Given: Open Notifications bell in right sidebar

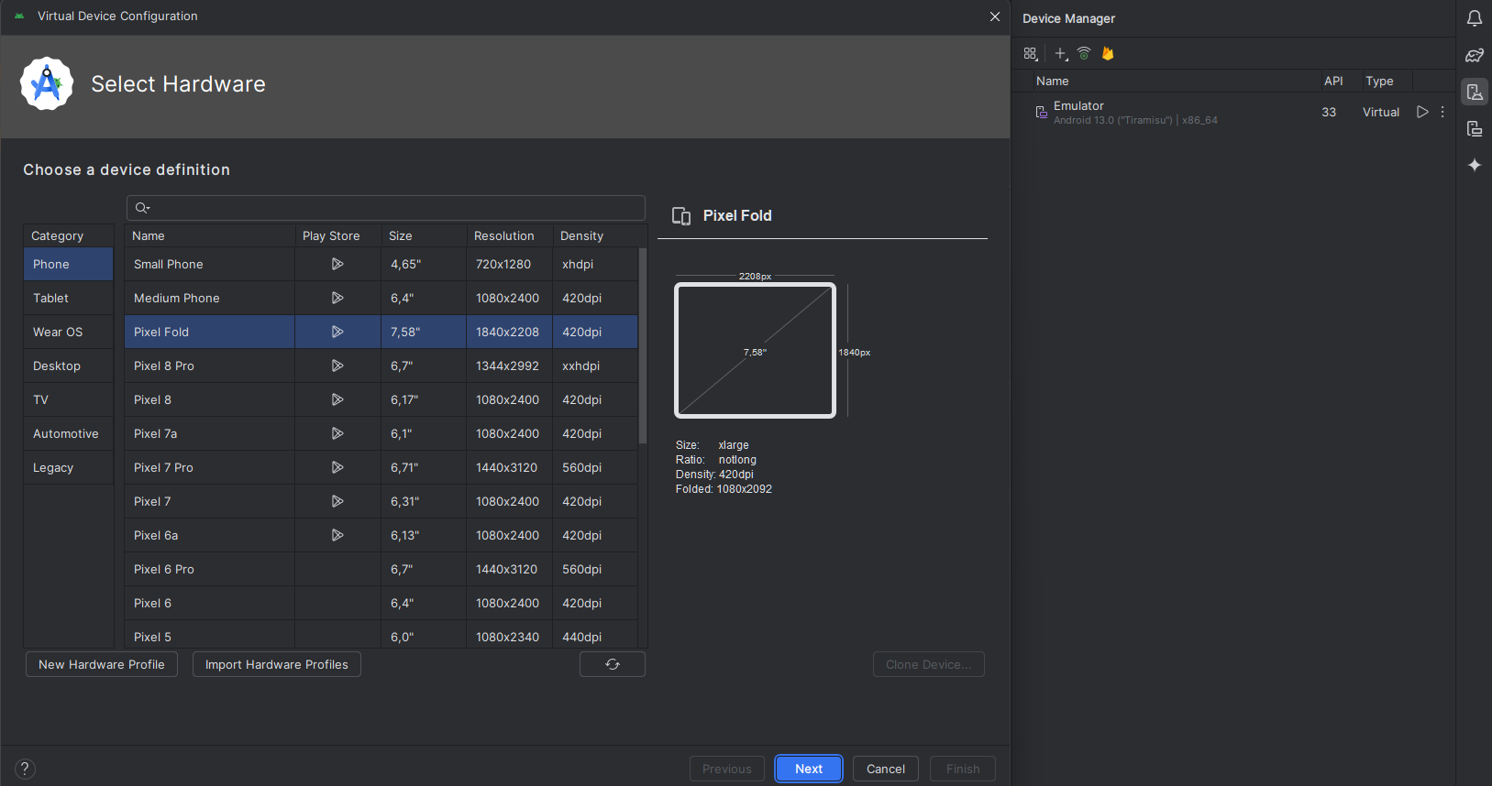Looking at the screenshot, I should point(1475,18).
